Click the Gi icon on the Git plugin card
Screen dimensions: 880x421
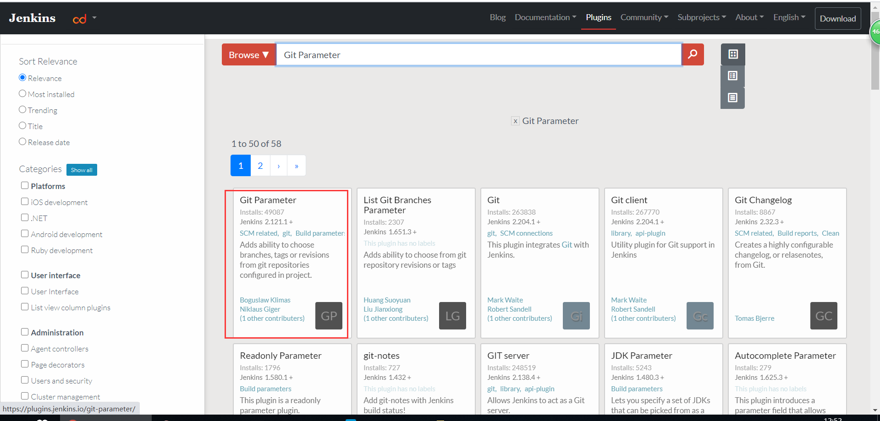tap(576, 316)
